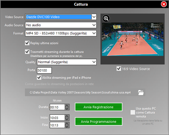This screenshot has height=135, width=169.
Task: Click the Avvia Registrazione button
Action: [99, 107]
